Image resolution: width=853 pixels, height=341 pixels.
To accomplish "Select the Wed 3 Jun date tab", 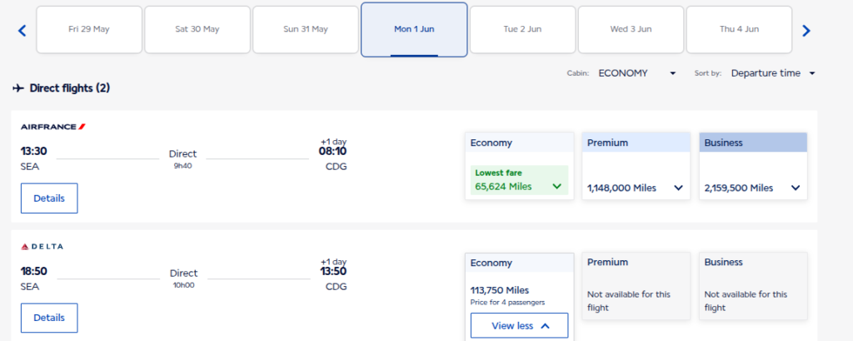I will (x=631, y=29).
